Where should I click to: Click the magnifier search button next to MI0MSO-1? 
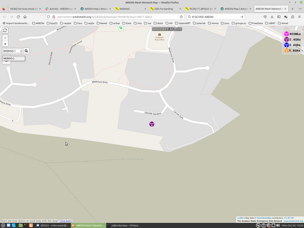point(26,51)
